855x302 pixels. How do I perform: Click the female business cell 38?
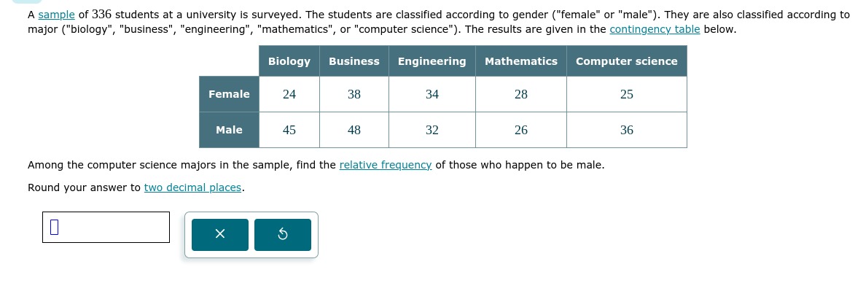pyautogui.click(x=354, y=95)
